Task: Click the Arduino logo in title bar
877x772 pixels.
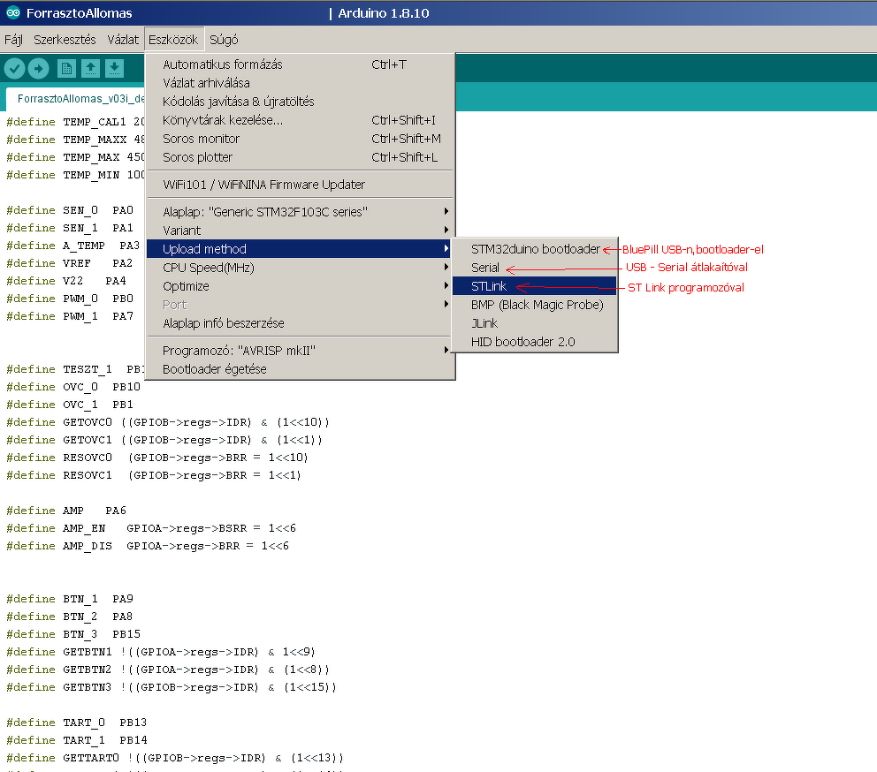Action: [x=13, y=13]
